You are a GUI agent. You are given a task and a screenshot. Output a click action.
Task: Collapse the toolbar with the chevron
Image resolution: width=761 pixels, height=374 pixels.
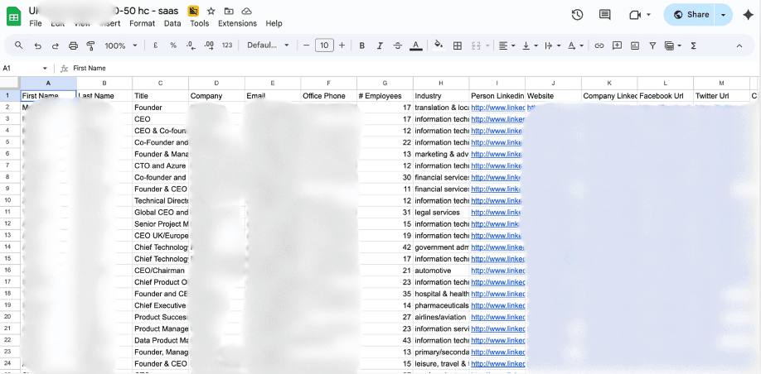click(739, 46)
